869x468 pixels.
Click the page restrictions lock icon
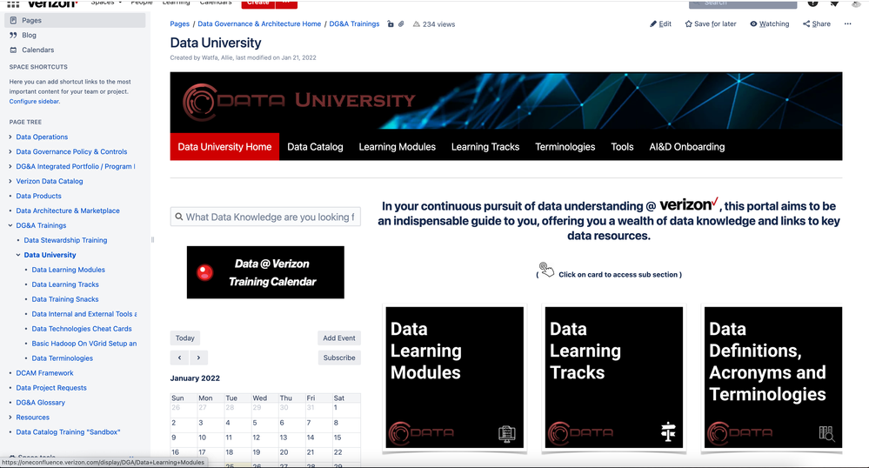pyautogui.click(x=391, y=23)
